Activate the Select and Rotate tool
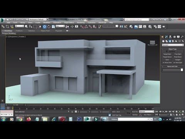The image size is (185, 139). point(49,27)
